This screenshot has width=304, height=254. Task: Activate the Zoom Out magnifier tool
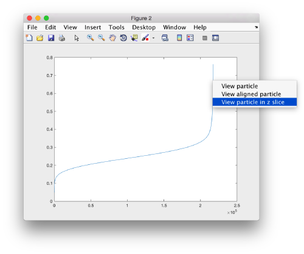[x=102, y=38]
